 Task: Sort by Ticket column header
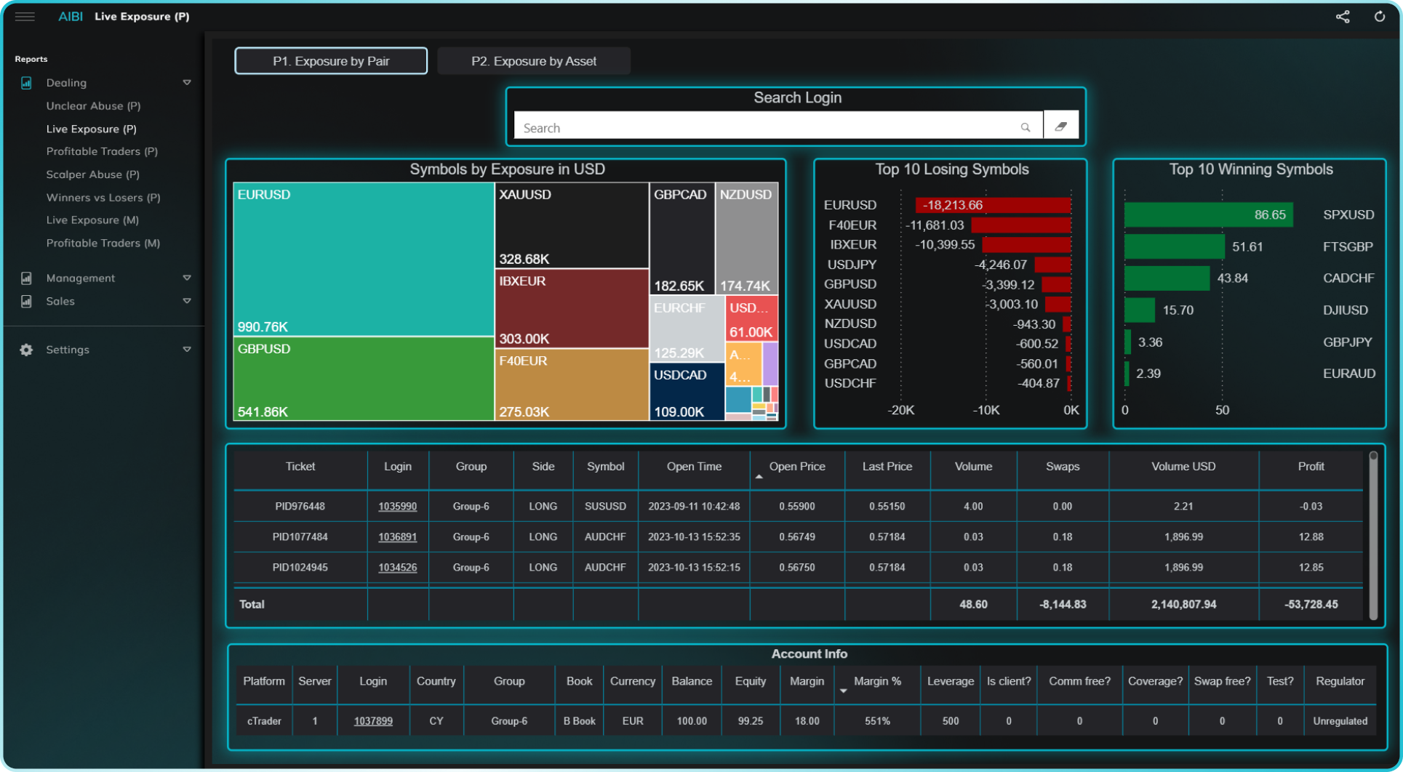[x=300, y=467]
